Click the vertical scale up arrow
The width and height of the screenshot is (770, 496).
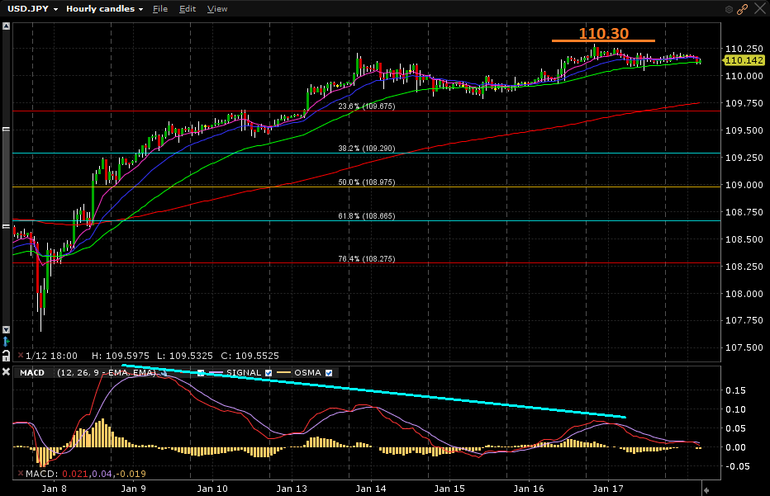tap(6, 26)
